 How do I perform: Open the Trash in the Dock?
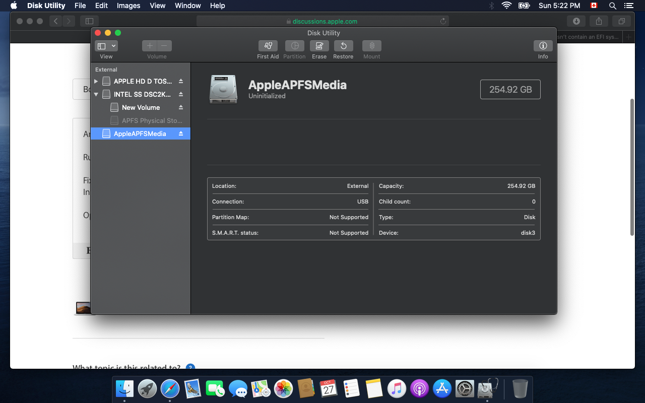[520, 388]
